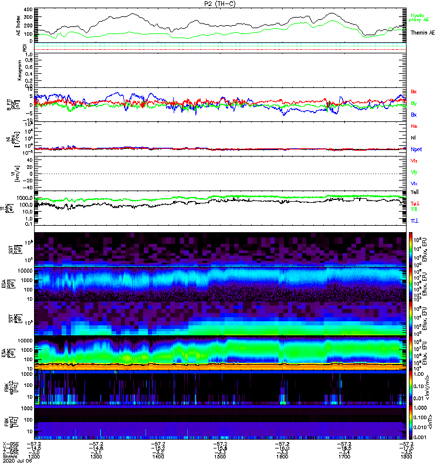Click the ESA electron spectrogram color bar
The height and width of the screenshot is (469, 440).
(x=411, y=354)
